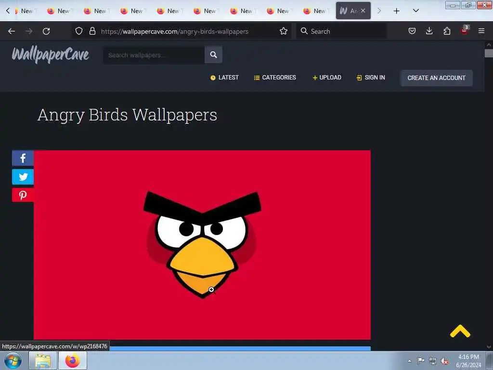Open File Explorer from the taskbar
This screenshot has height=370, width=493.
pyautogui.click(x=43, y=360)
